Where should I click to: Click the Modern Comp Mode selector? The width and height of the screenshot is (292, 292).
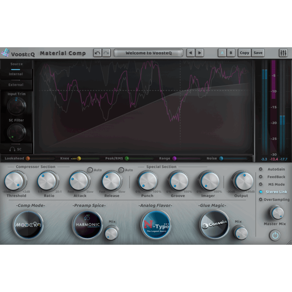point(28,225)
